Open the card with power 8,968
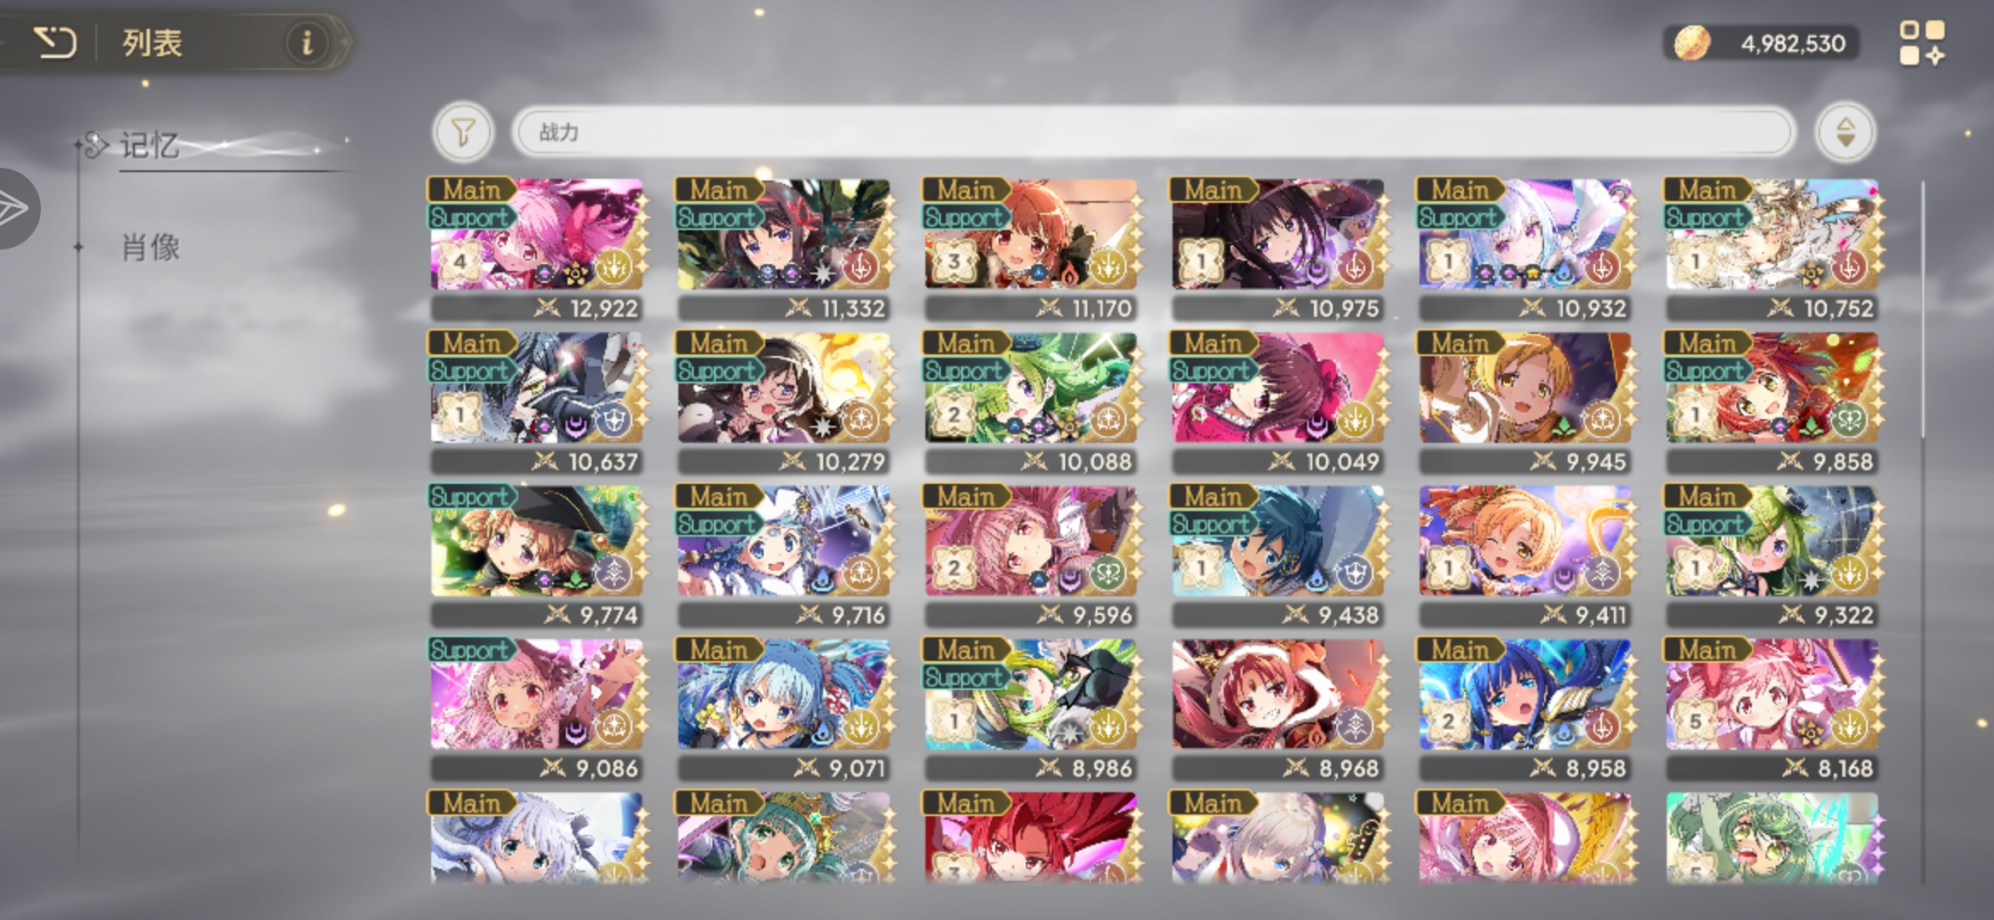Screen dimensions: 1994x920 pyautogui.click(x=1278, y=709)
